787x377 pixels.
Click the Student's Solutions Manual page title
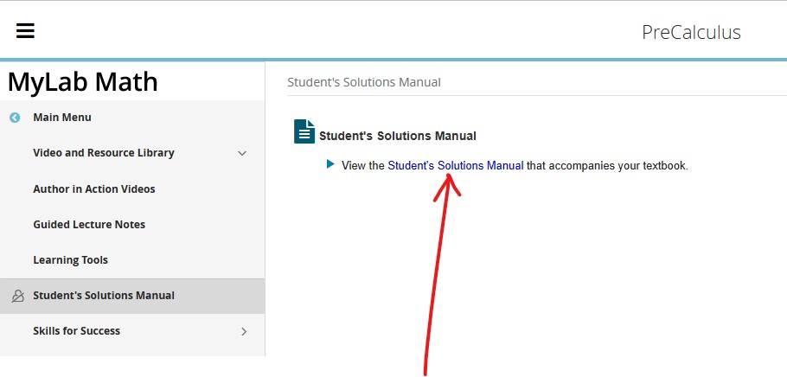tap(364, 82)
